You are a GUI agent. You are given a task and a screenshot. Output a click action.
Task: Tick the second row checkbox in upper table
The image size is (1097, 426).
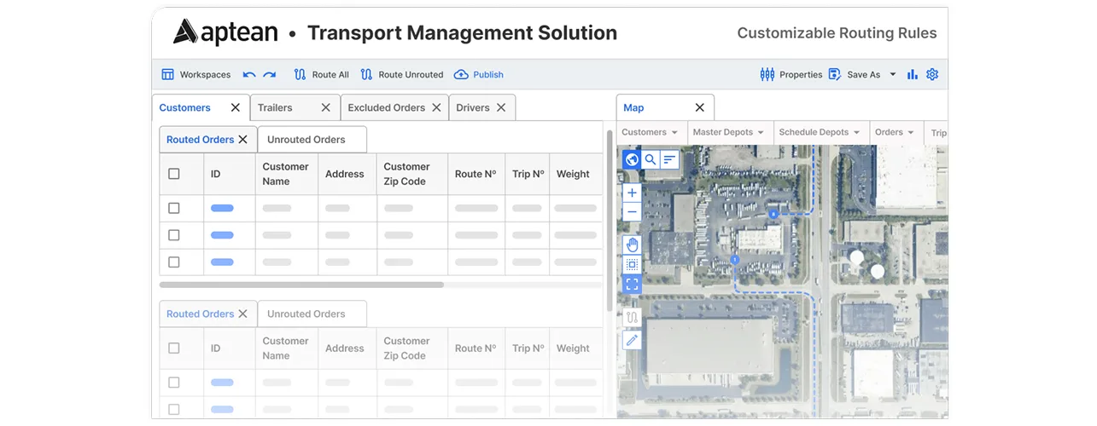click(174, 235)
